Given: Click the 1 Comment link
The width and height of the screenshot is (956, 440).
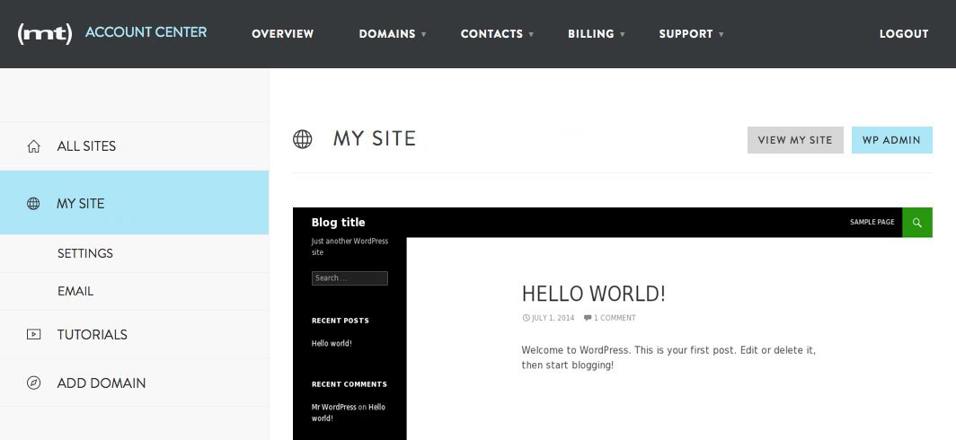Looking at the screenshot, I should pyautogui.click(x=615, y=318).
